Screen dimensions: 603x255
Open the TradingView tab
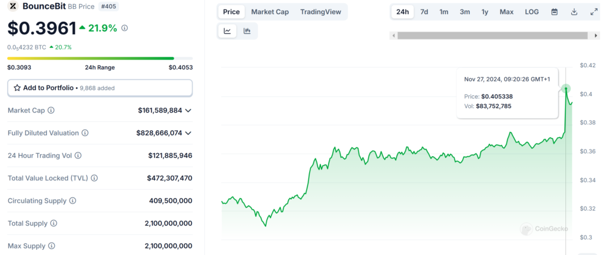point(321,12)
